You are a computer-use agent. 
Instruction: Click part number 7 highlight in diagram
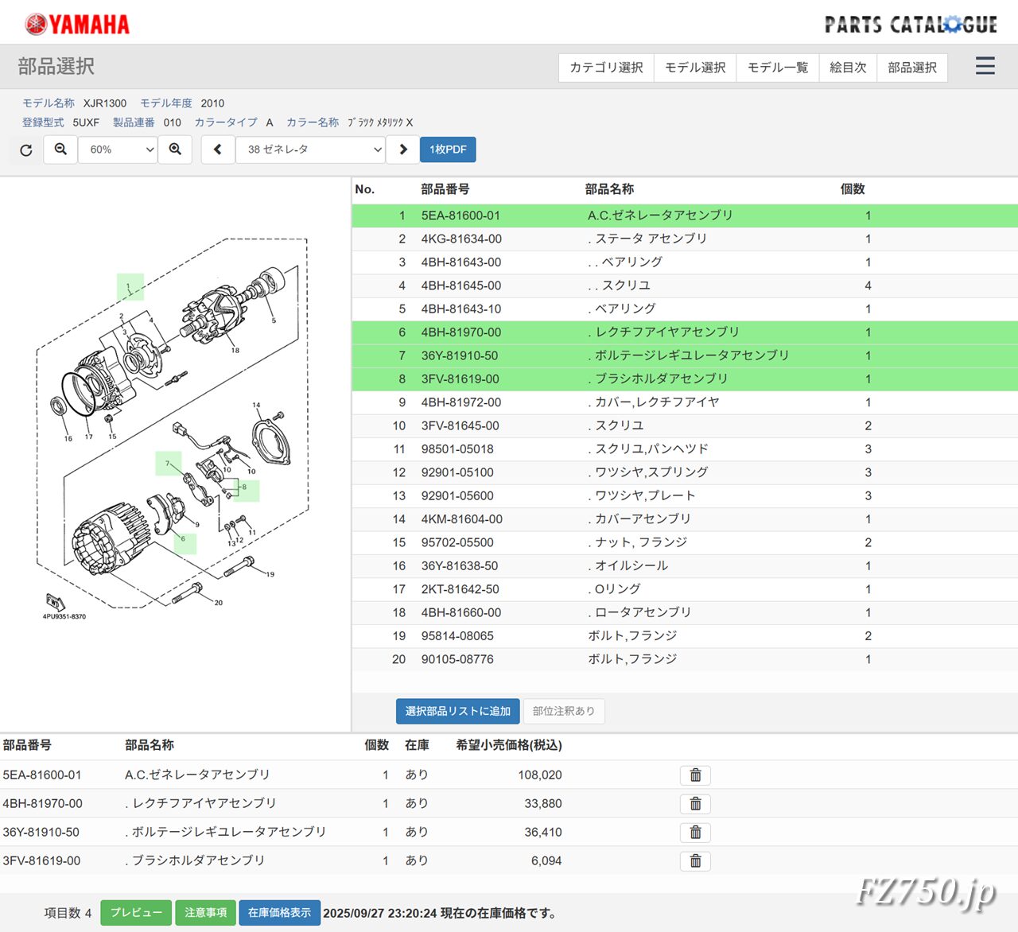(168, 463)
